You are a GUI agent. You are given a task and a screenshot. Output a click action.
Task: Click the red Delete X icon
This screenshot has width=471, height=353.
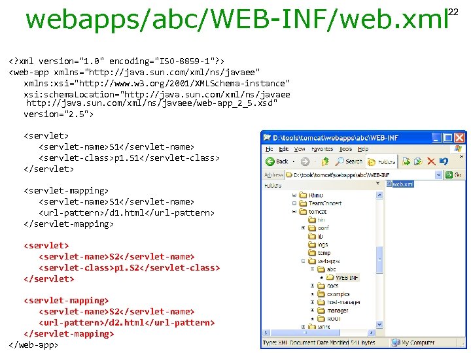431,161
